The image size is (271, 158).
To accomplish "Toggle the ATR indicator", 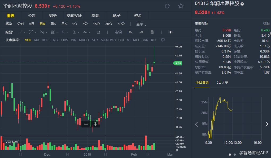I will coord(95,40).
